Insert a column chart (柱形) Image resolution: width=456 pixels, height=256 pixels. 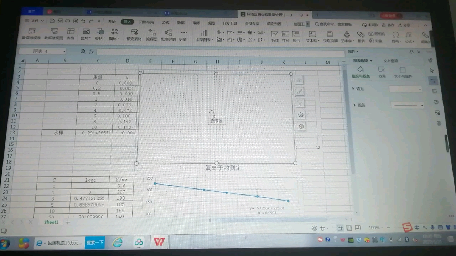(286, 35)
